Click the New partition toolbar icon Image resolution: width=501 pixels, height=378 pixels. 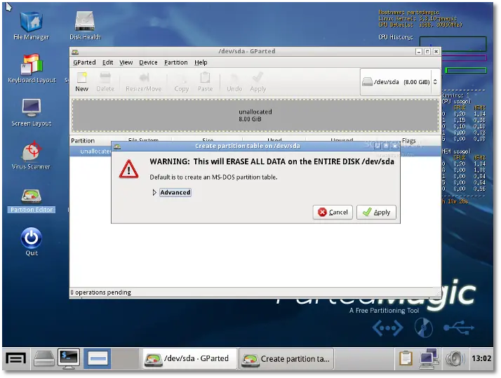point(82,82)
